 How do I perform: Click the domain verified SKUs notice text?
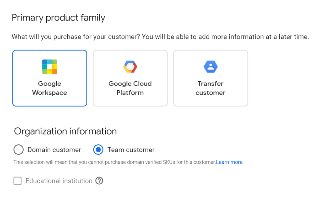click(114, 162)
